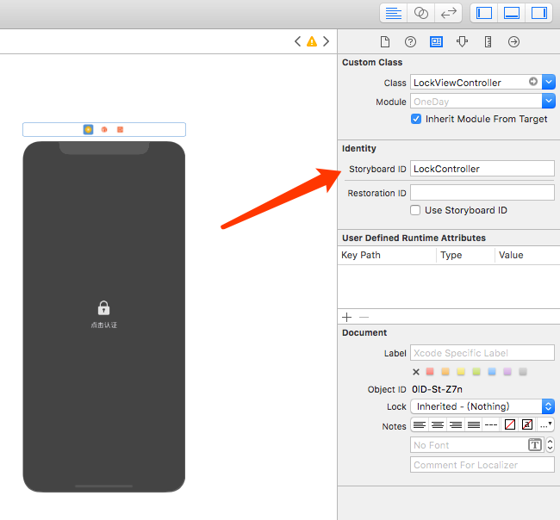Screen dimensions: 560x520
Task: Open the font picker T icon
Action: click(x=535, y=445)
